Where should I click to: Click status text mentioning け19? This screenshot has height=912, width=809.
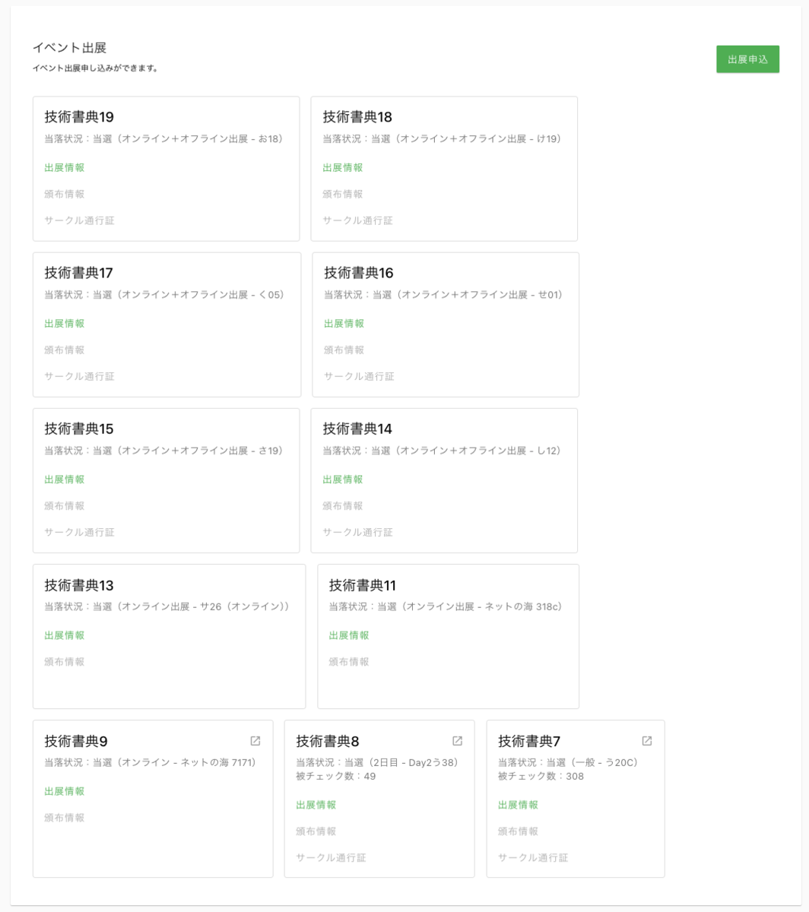[x=442, y=139]
